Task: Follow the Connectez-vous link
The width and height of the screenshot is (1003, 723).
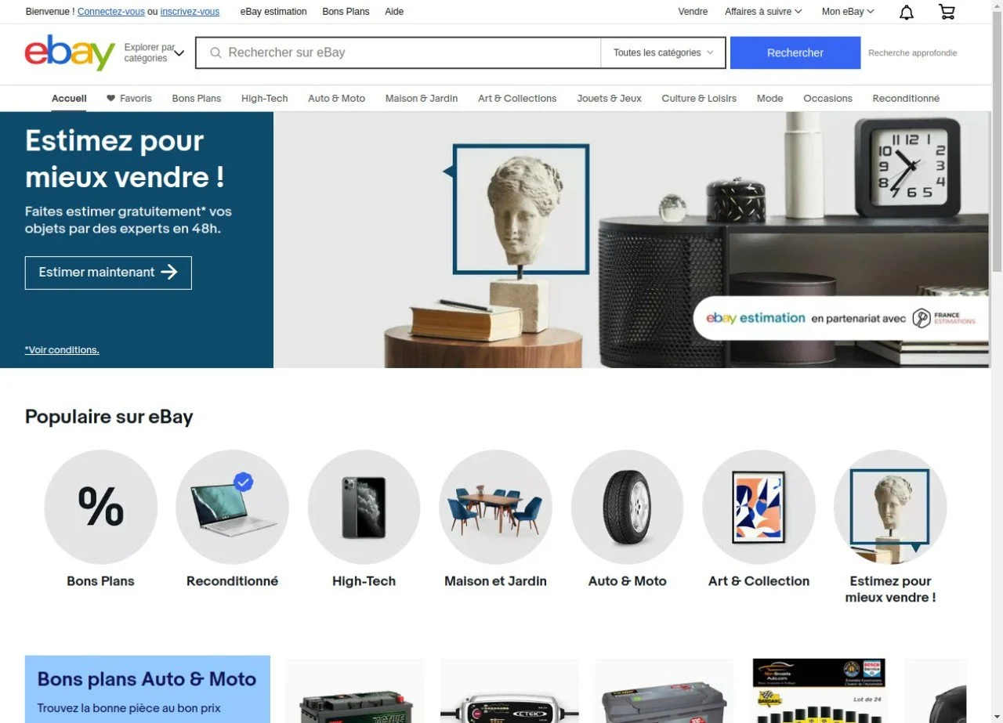Action: (111, 12)
